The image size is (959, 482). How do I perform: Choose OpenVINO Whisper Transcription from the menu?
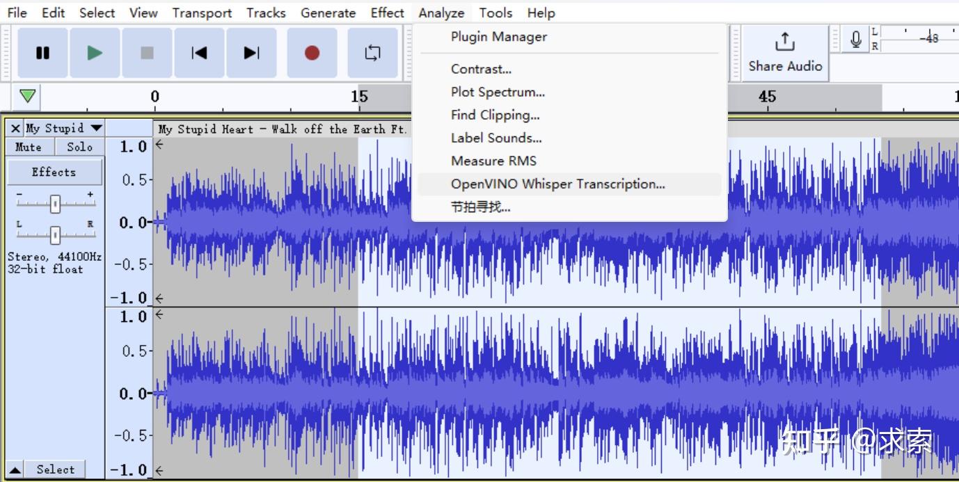click(x=557, y=184)
